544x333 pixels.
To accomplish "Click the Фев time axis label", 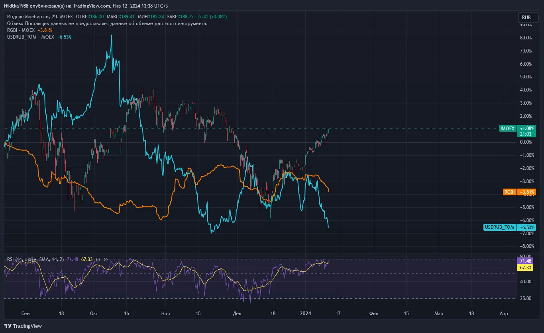I will pyautogui.click(x=374, y=314).
